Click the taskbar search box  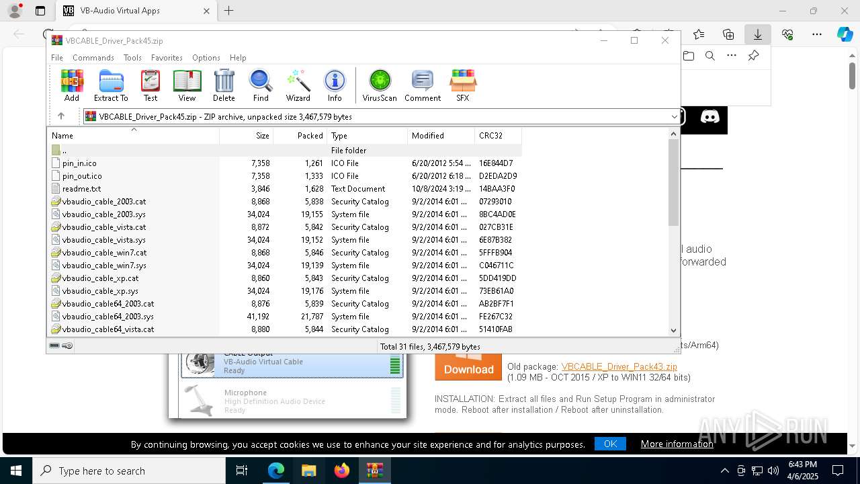click(x=129, y=471)
